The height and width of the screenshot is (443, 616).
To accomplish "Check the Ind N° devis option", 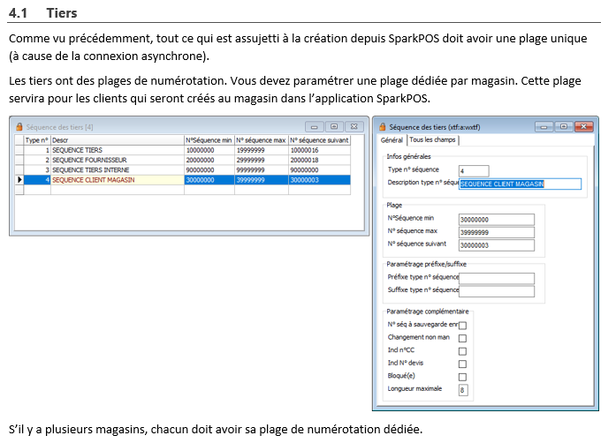I will pyautogui.click(x=462, y=364).
